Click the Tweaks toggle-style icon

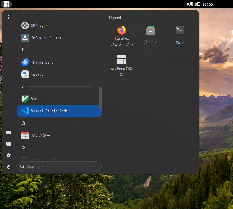pos(25,74)
